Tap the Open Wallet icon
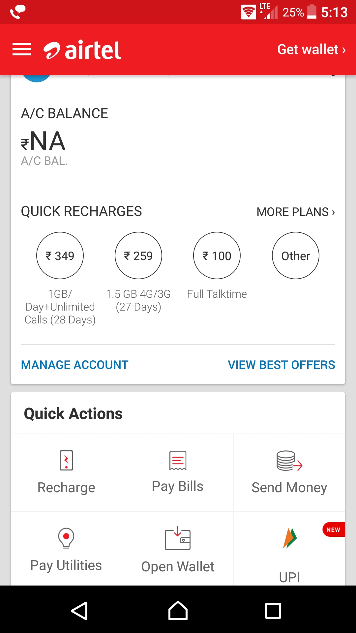The image size is (356, 633). 178,539
